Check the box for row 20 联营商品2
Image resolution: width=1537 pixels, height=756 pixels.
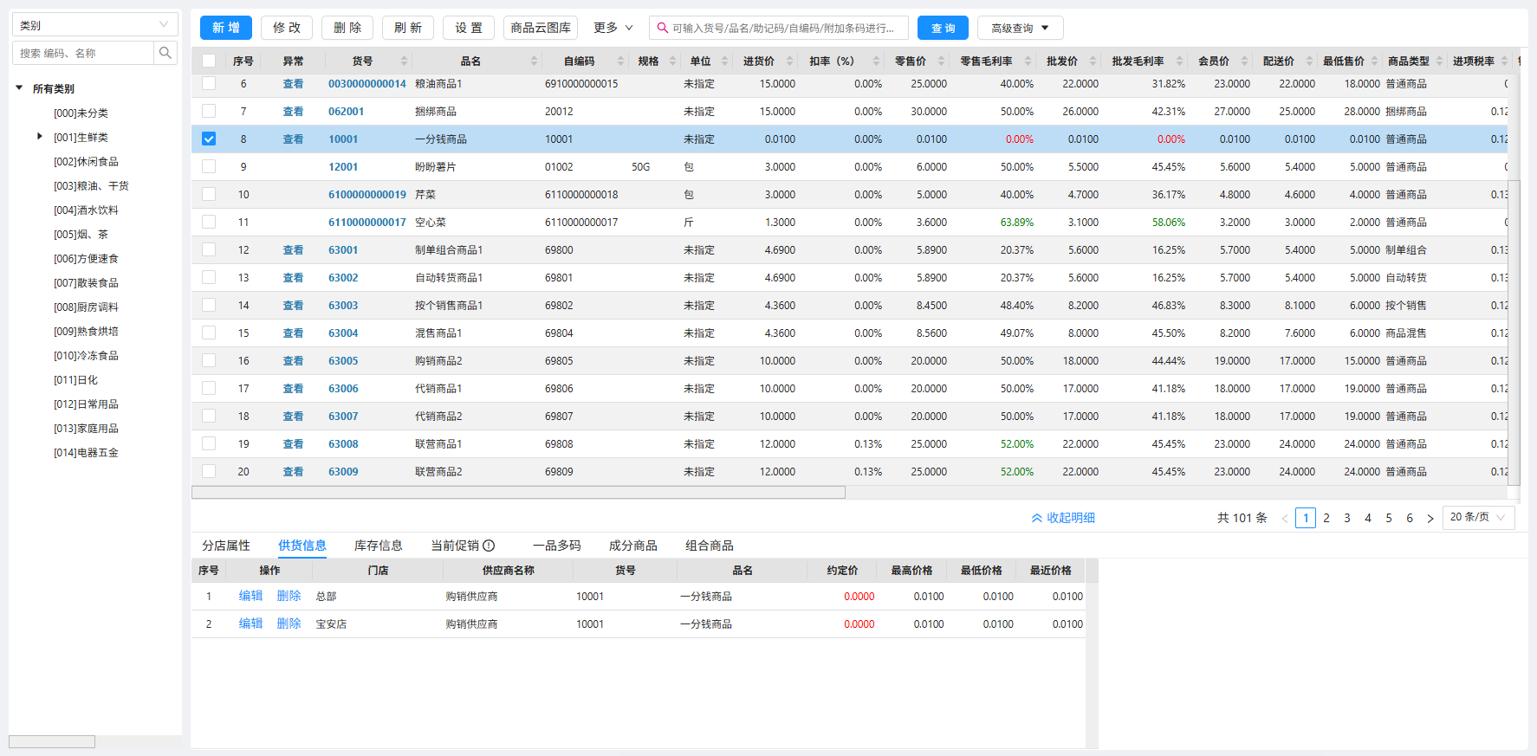click(209, 471)
